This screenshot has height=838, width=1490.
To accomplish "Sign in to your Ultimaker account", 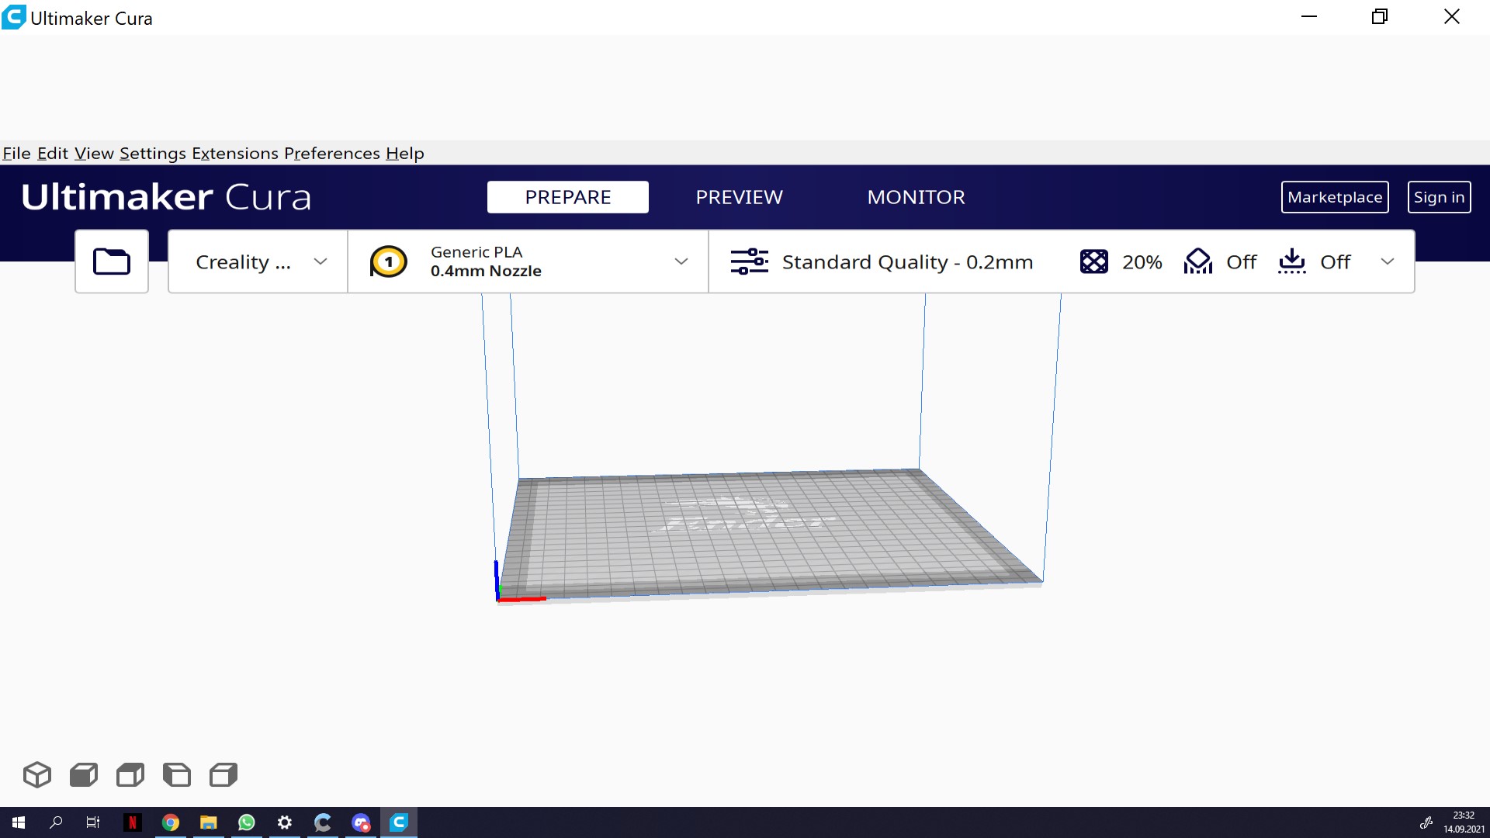I will [x=1439, y=197].
